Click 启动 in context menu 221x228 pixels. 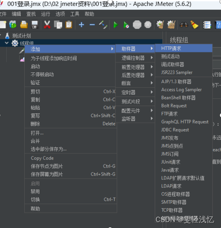pos(71,66)
